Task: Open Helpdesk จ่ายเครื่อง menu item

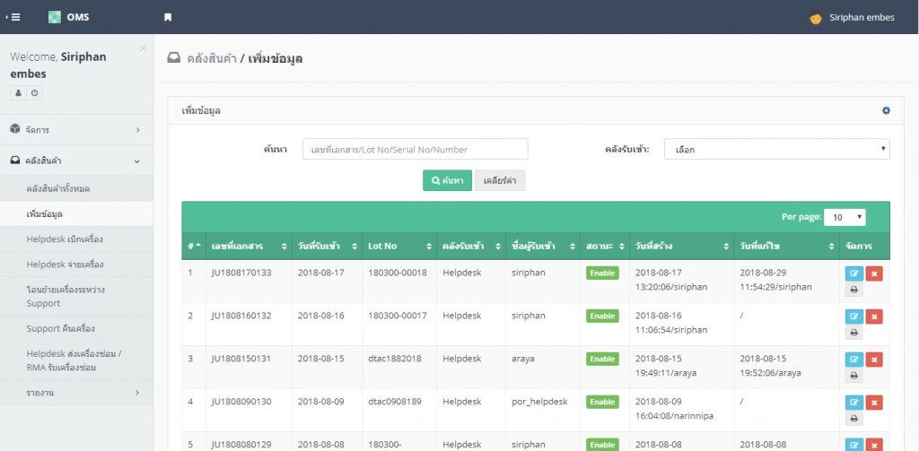Action: [x=77, y=265]
